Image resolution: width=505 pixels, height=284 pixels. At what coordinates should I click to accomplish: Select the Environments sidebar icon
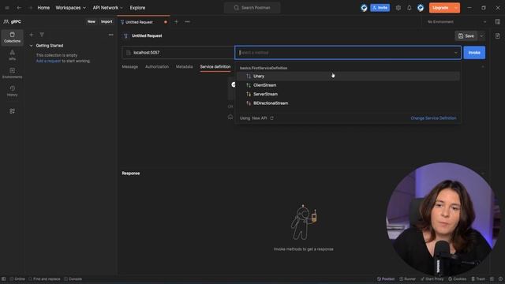coord(13,73)
